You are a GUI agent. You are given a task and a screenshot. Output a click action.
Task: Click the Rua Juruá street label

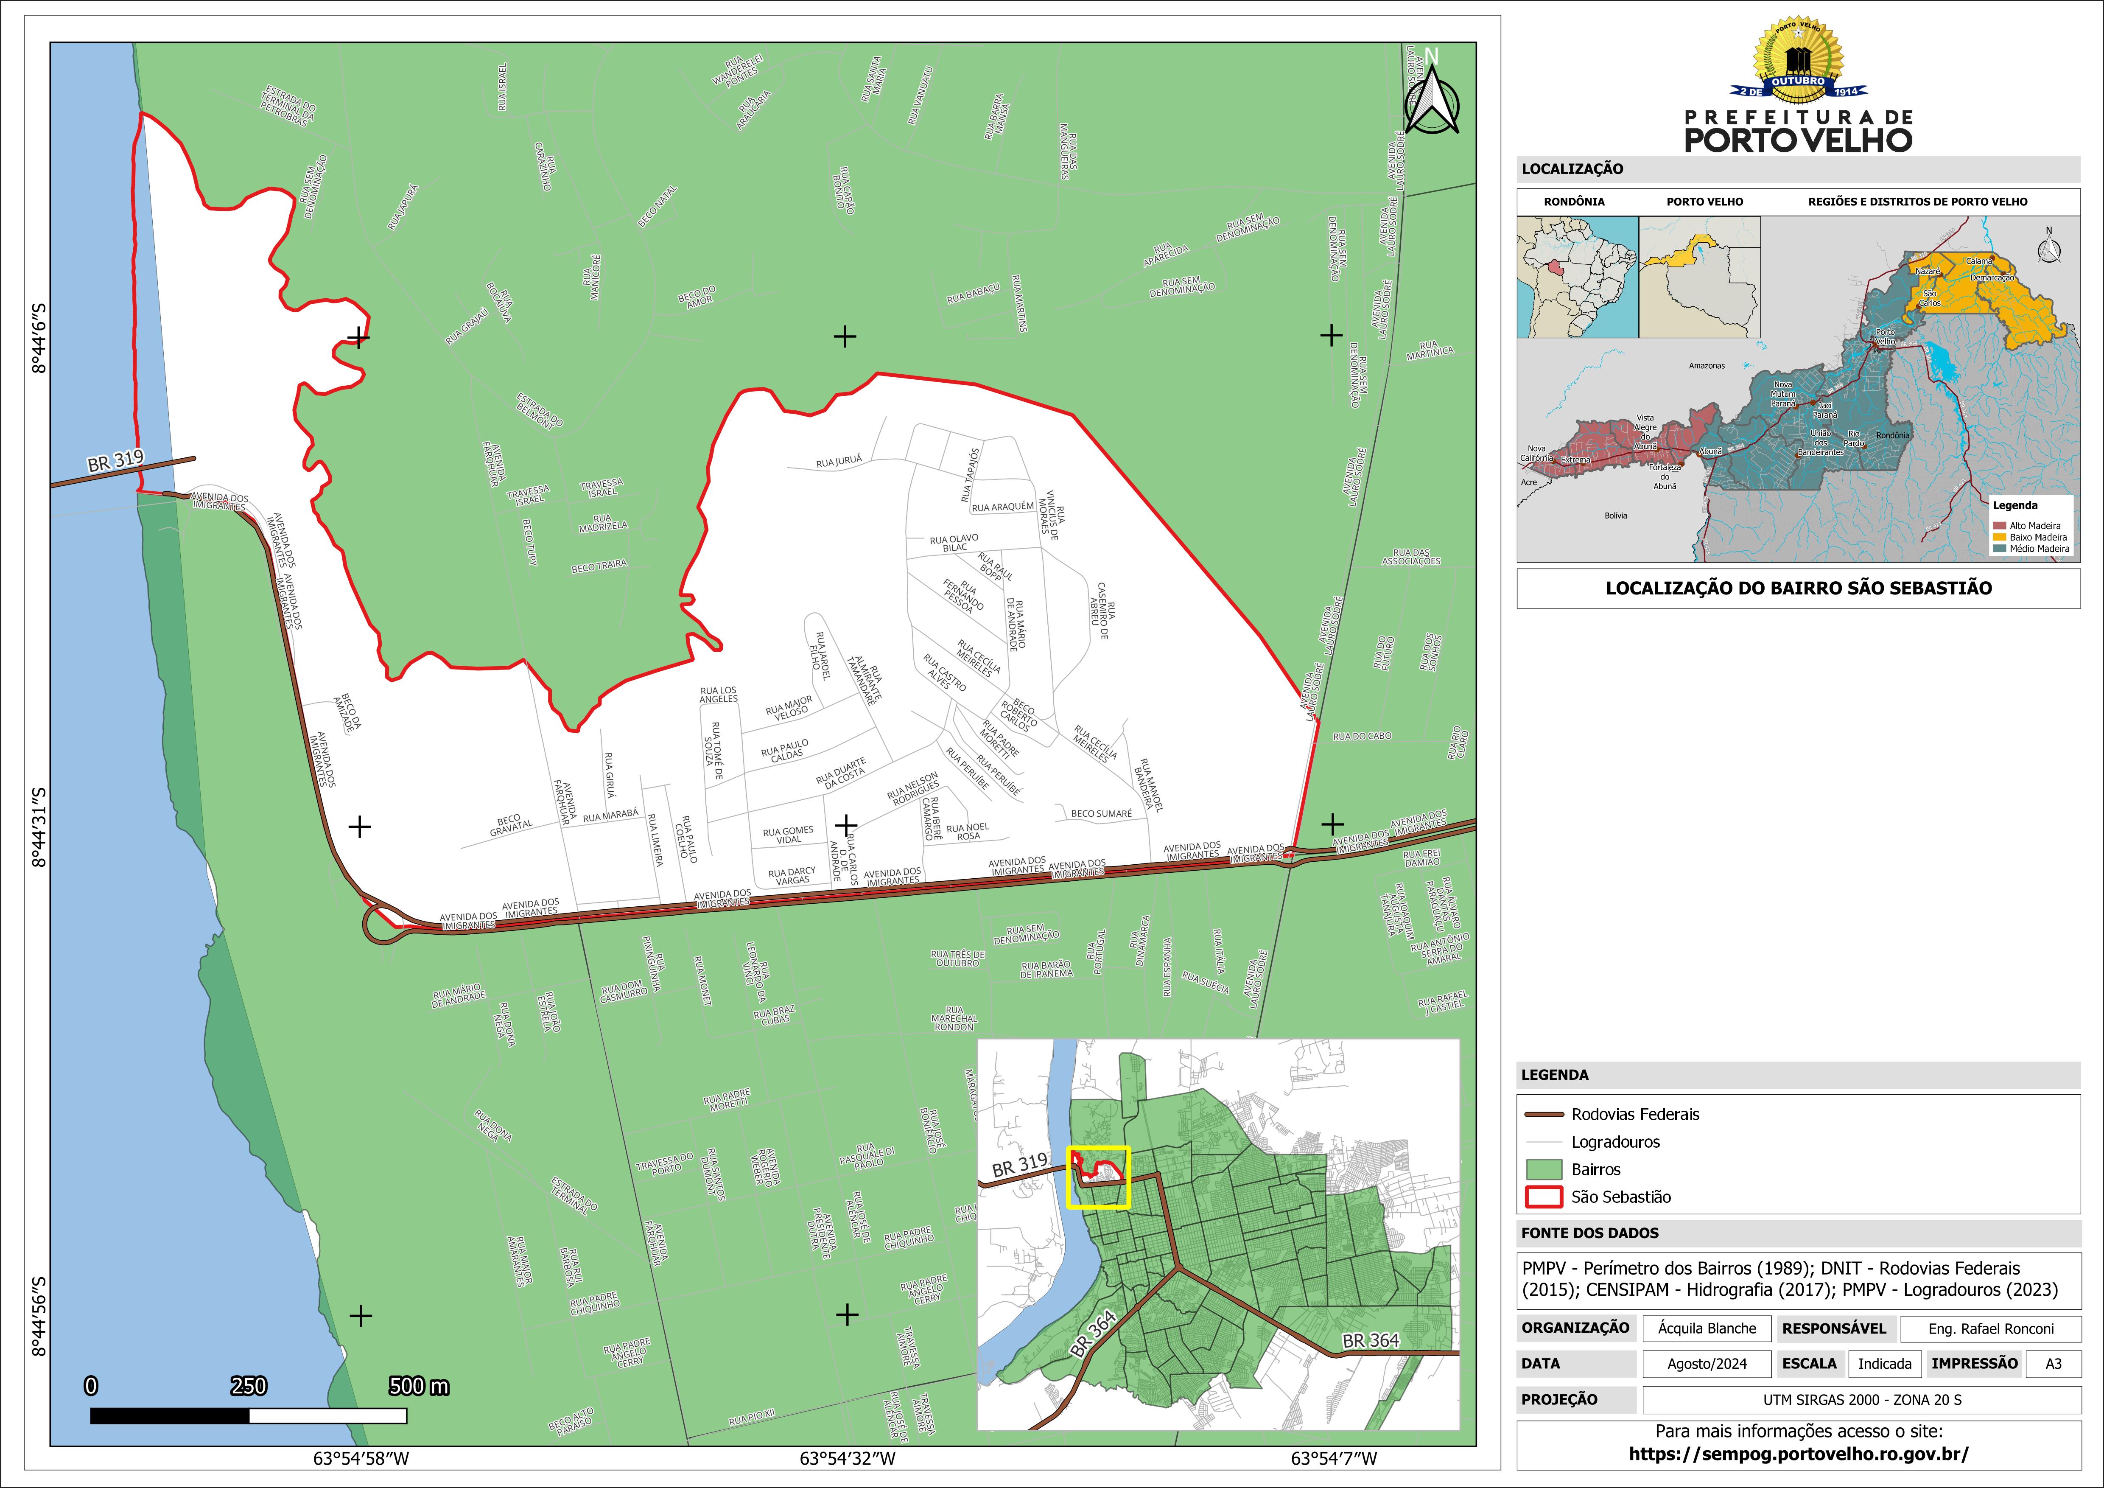[x=839, y=463]
